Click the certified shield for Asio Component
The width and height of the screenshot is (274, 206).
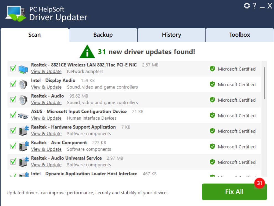pyautogui.click(x=212, y=146)
